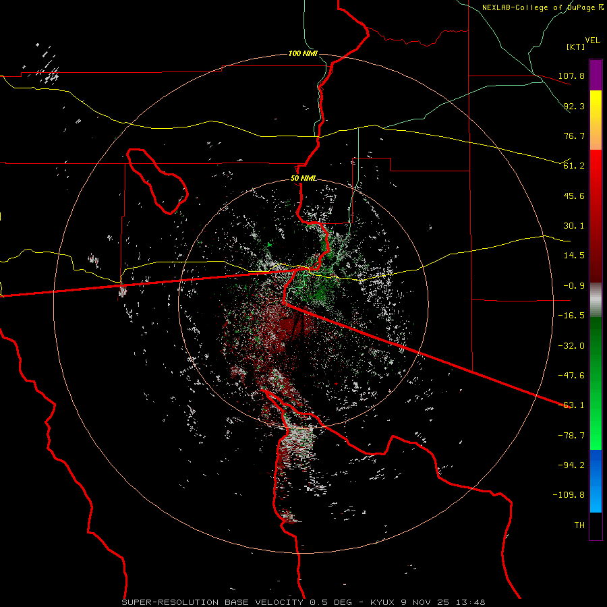Click the 100 NMI range ring label

point(303,53)
